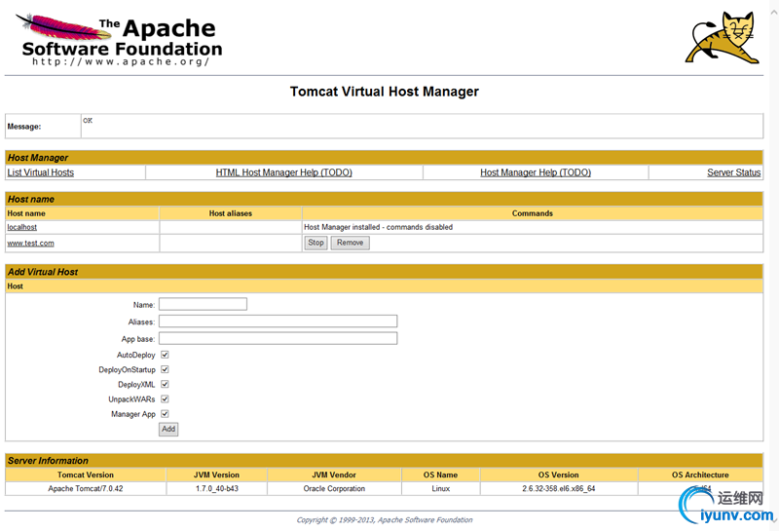Toggle the Manager App checkbox
Viewport: 779px width, 531px height.
tap(165, 414)
